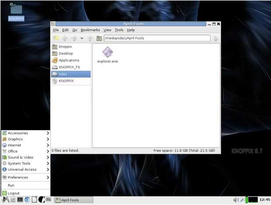Click the start menu button on the taskbar
Screen dimensions: 271x205
coord(5,200)
